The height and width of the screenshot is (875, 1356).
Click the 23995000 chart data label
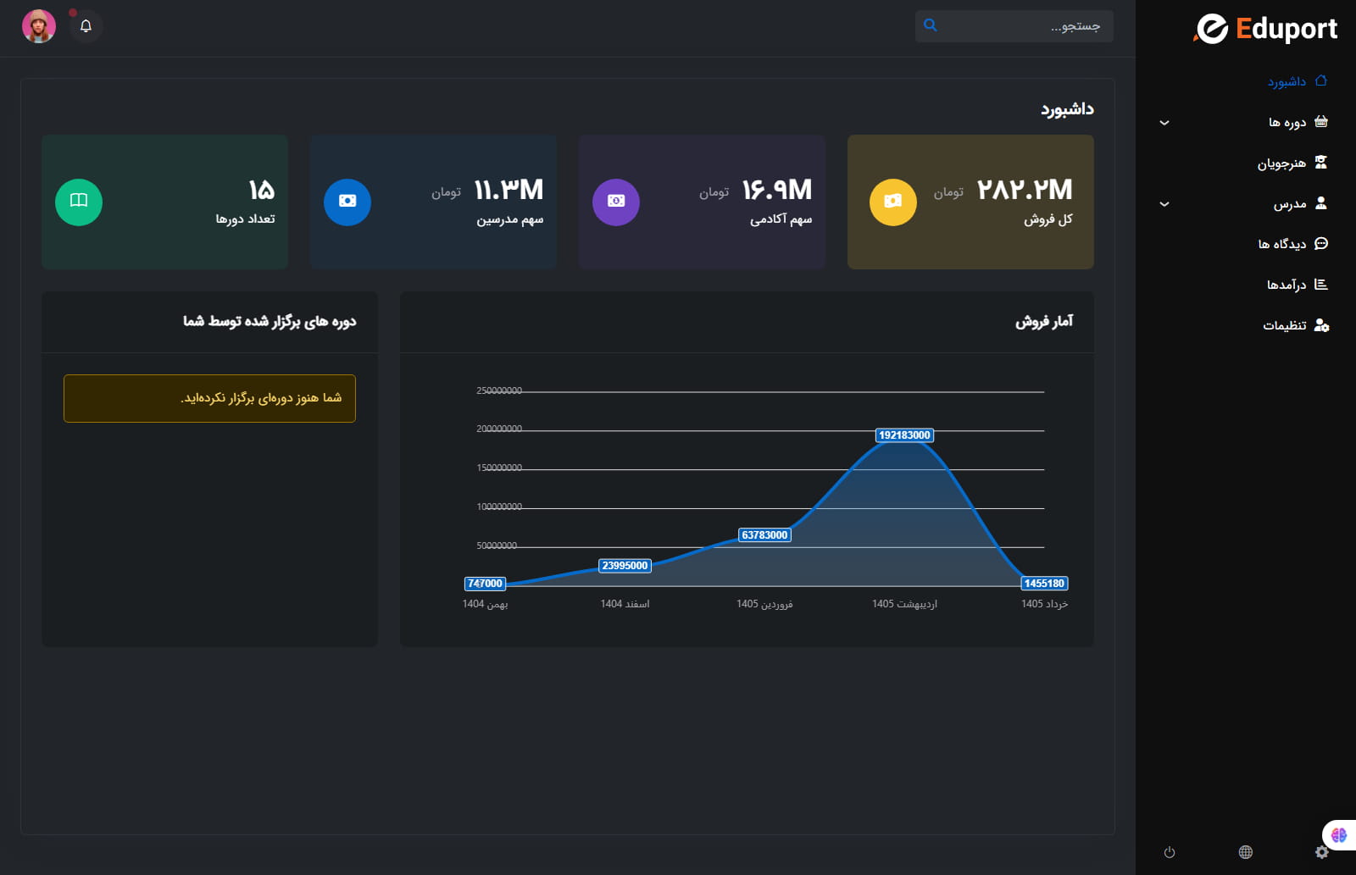625,566
